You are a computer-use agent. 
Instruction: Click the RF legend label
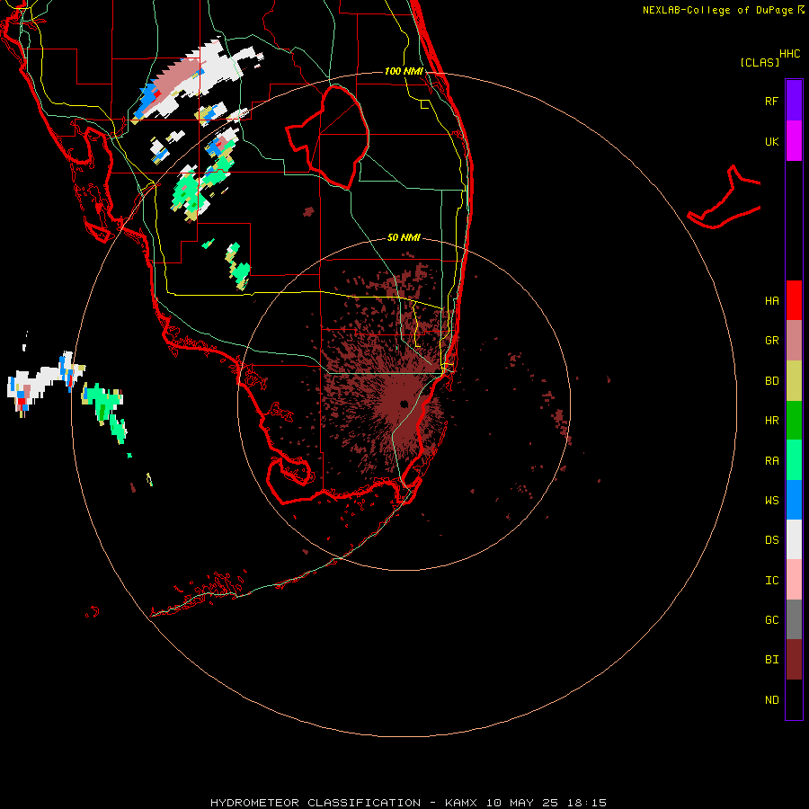click(x=771, y=101)
